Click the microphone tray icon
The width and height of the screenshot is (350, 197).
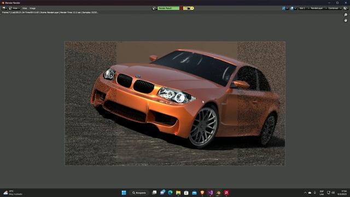pos(315,193)
